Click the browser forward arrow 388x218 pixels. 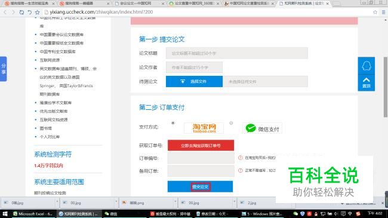13,12
